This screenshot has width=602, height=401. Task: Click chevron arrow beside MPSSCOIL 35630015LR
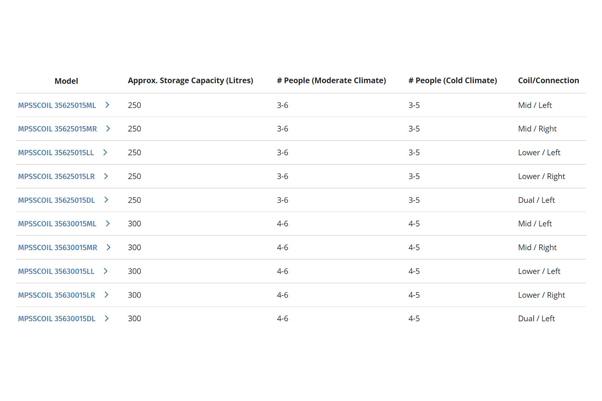106,295
